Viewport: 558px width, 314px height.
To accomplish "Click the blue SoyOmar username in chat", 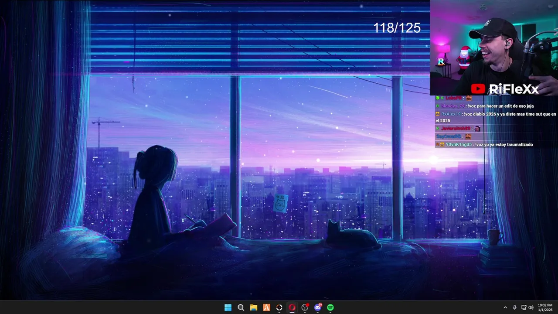I will [449, 137].
